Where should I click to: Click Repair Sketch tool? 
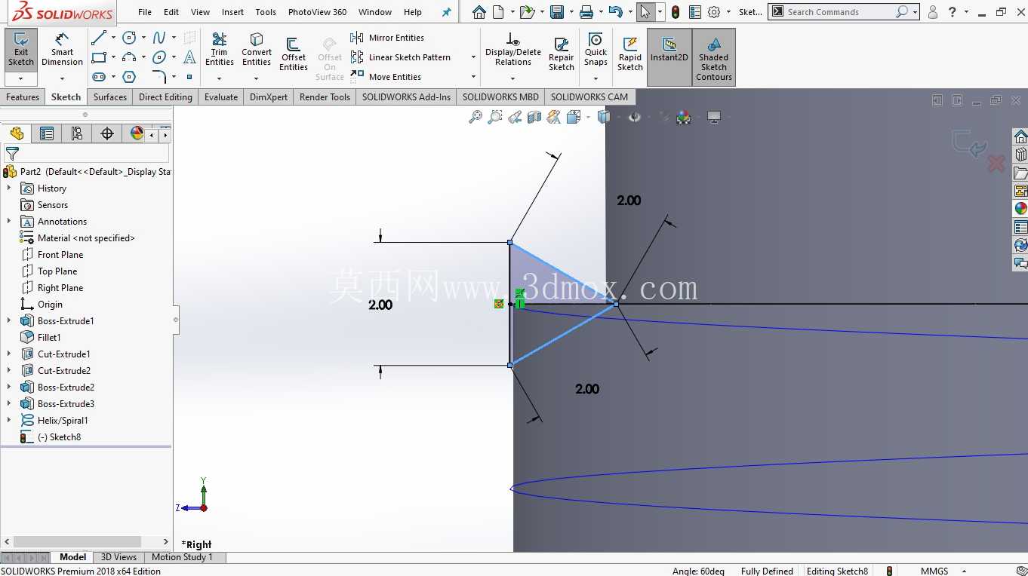pyautogui.click(x=561, y=54)
